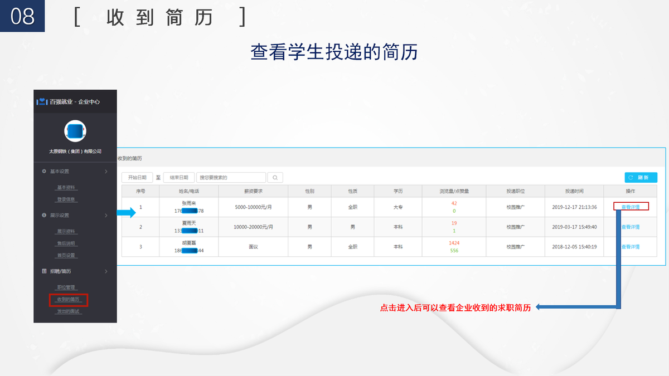Open 展示资料 in the sidebar
This screenshot has width=669, height=376.
point(66,231)
